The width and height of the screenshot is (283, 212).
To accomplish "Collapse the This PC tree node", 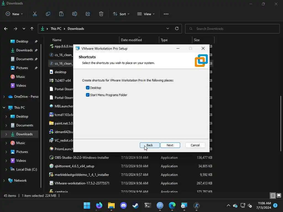I will pyautogui.click(x=4, y=108).
